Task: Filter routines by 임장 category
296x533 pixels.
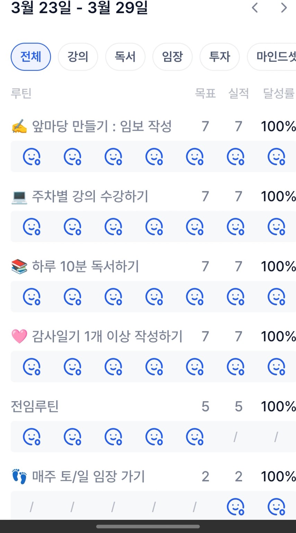Action: [x=172, y=57]
